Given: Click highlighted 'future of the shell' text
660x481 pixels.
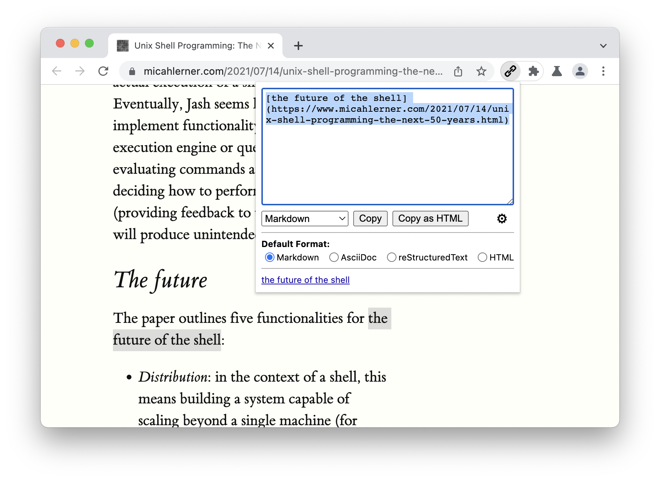Looking at the screenshot, I should point(167,340).
